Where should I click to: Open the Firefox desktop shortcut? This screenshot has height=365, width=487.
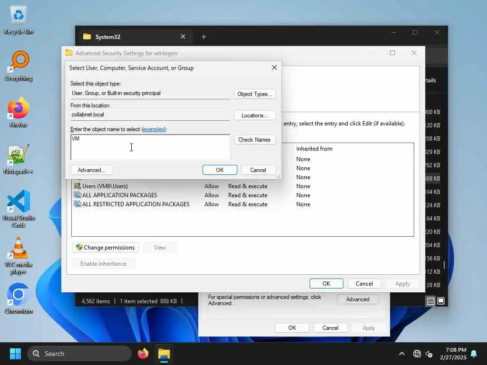click(19, 112)
